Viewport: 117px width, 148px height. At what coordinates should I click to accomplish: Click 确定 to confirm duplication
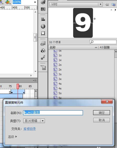point(102,113)
